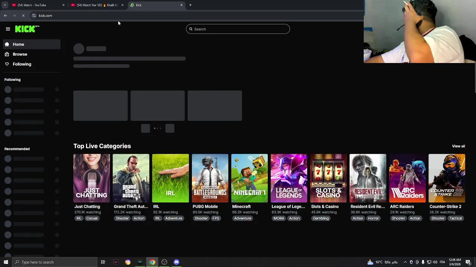Image resolution: width=476 pixels, height=267 pixels.
Task: Click the Home house icon in sidebar
Action: [x=7, y=44]
